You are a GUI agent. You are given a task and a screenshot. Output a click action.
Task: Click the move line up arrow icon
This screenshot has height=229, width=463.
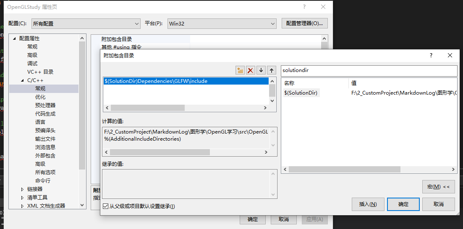tap(272, 70)
